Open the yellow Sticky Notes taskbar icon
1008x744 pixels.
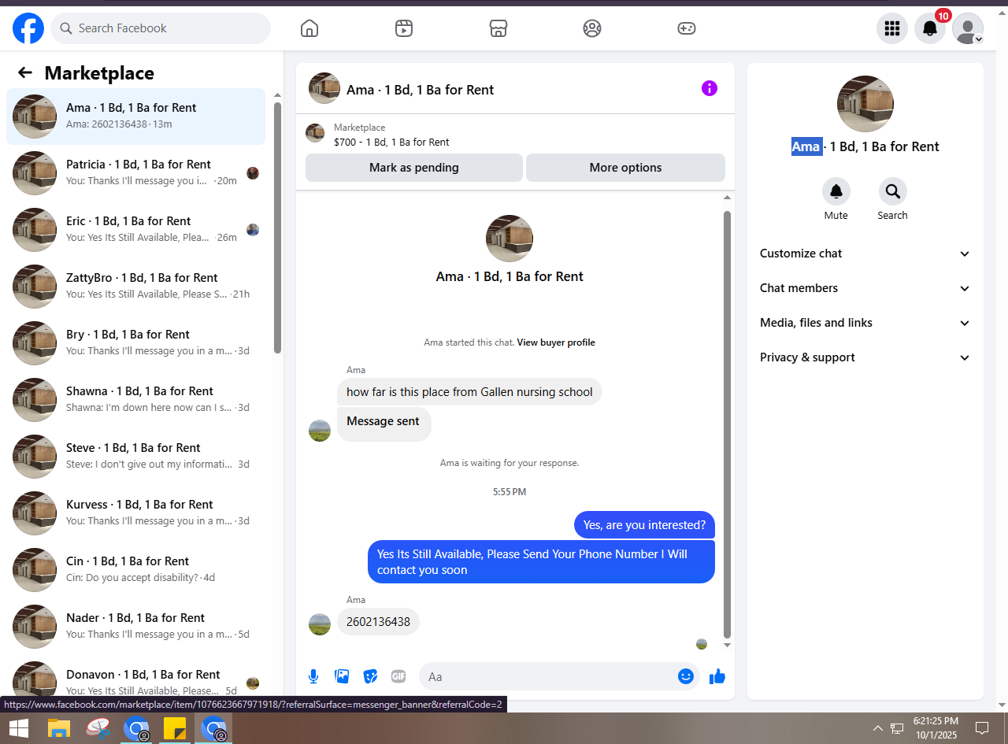175,728
